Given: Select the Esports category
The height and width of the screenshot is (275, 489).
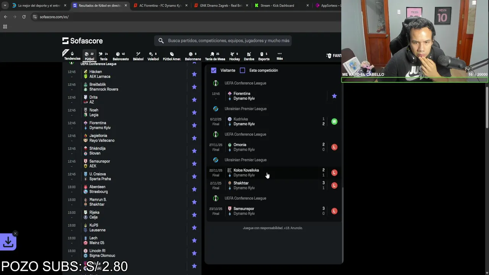Looking at the screenshot, I should tap(264, 56).
